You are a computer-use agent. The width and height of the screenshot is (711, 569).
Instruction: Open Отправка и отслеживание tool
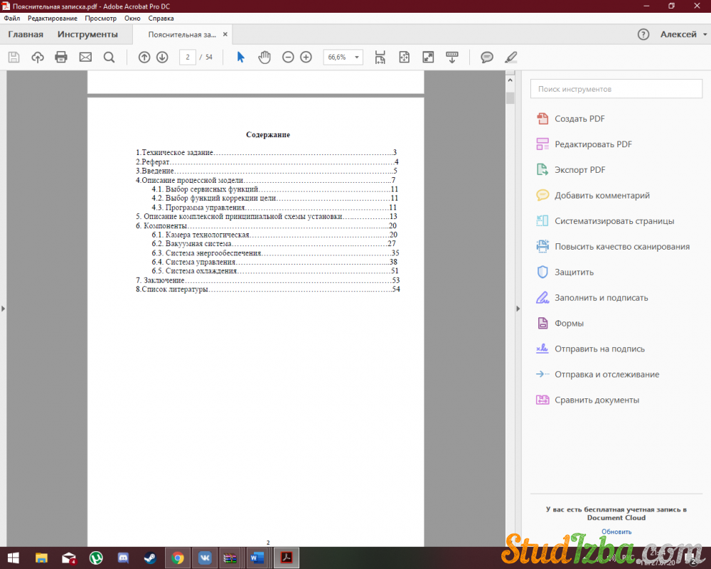click(598, 375)
